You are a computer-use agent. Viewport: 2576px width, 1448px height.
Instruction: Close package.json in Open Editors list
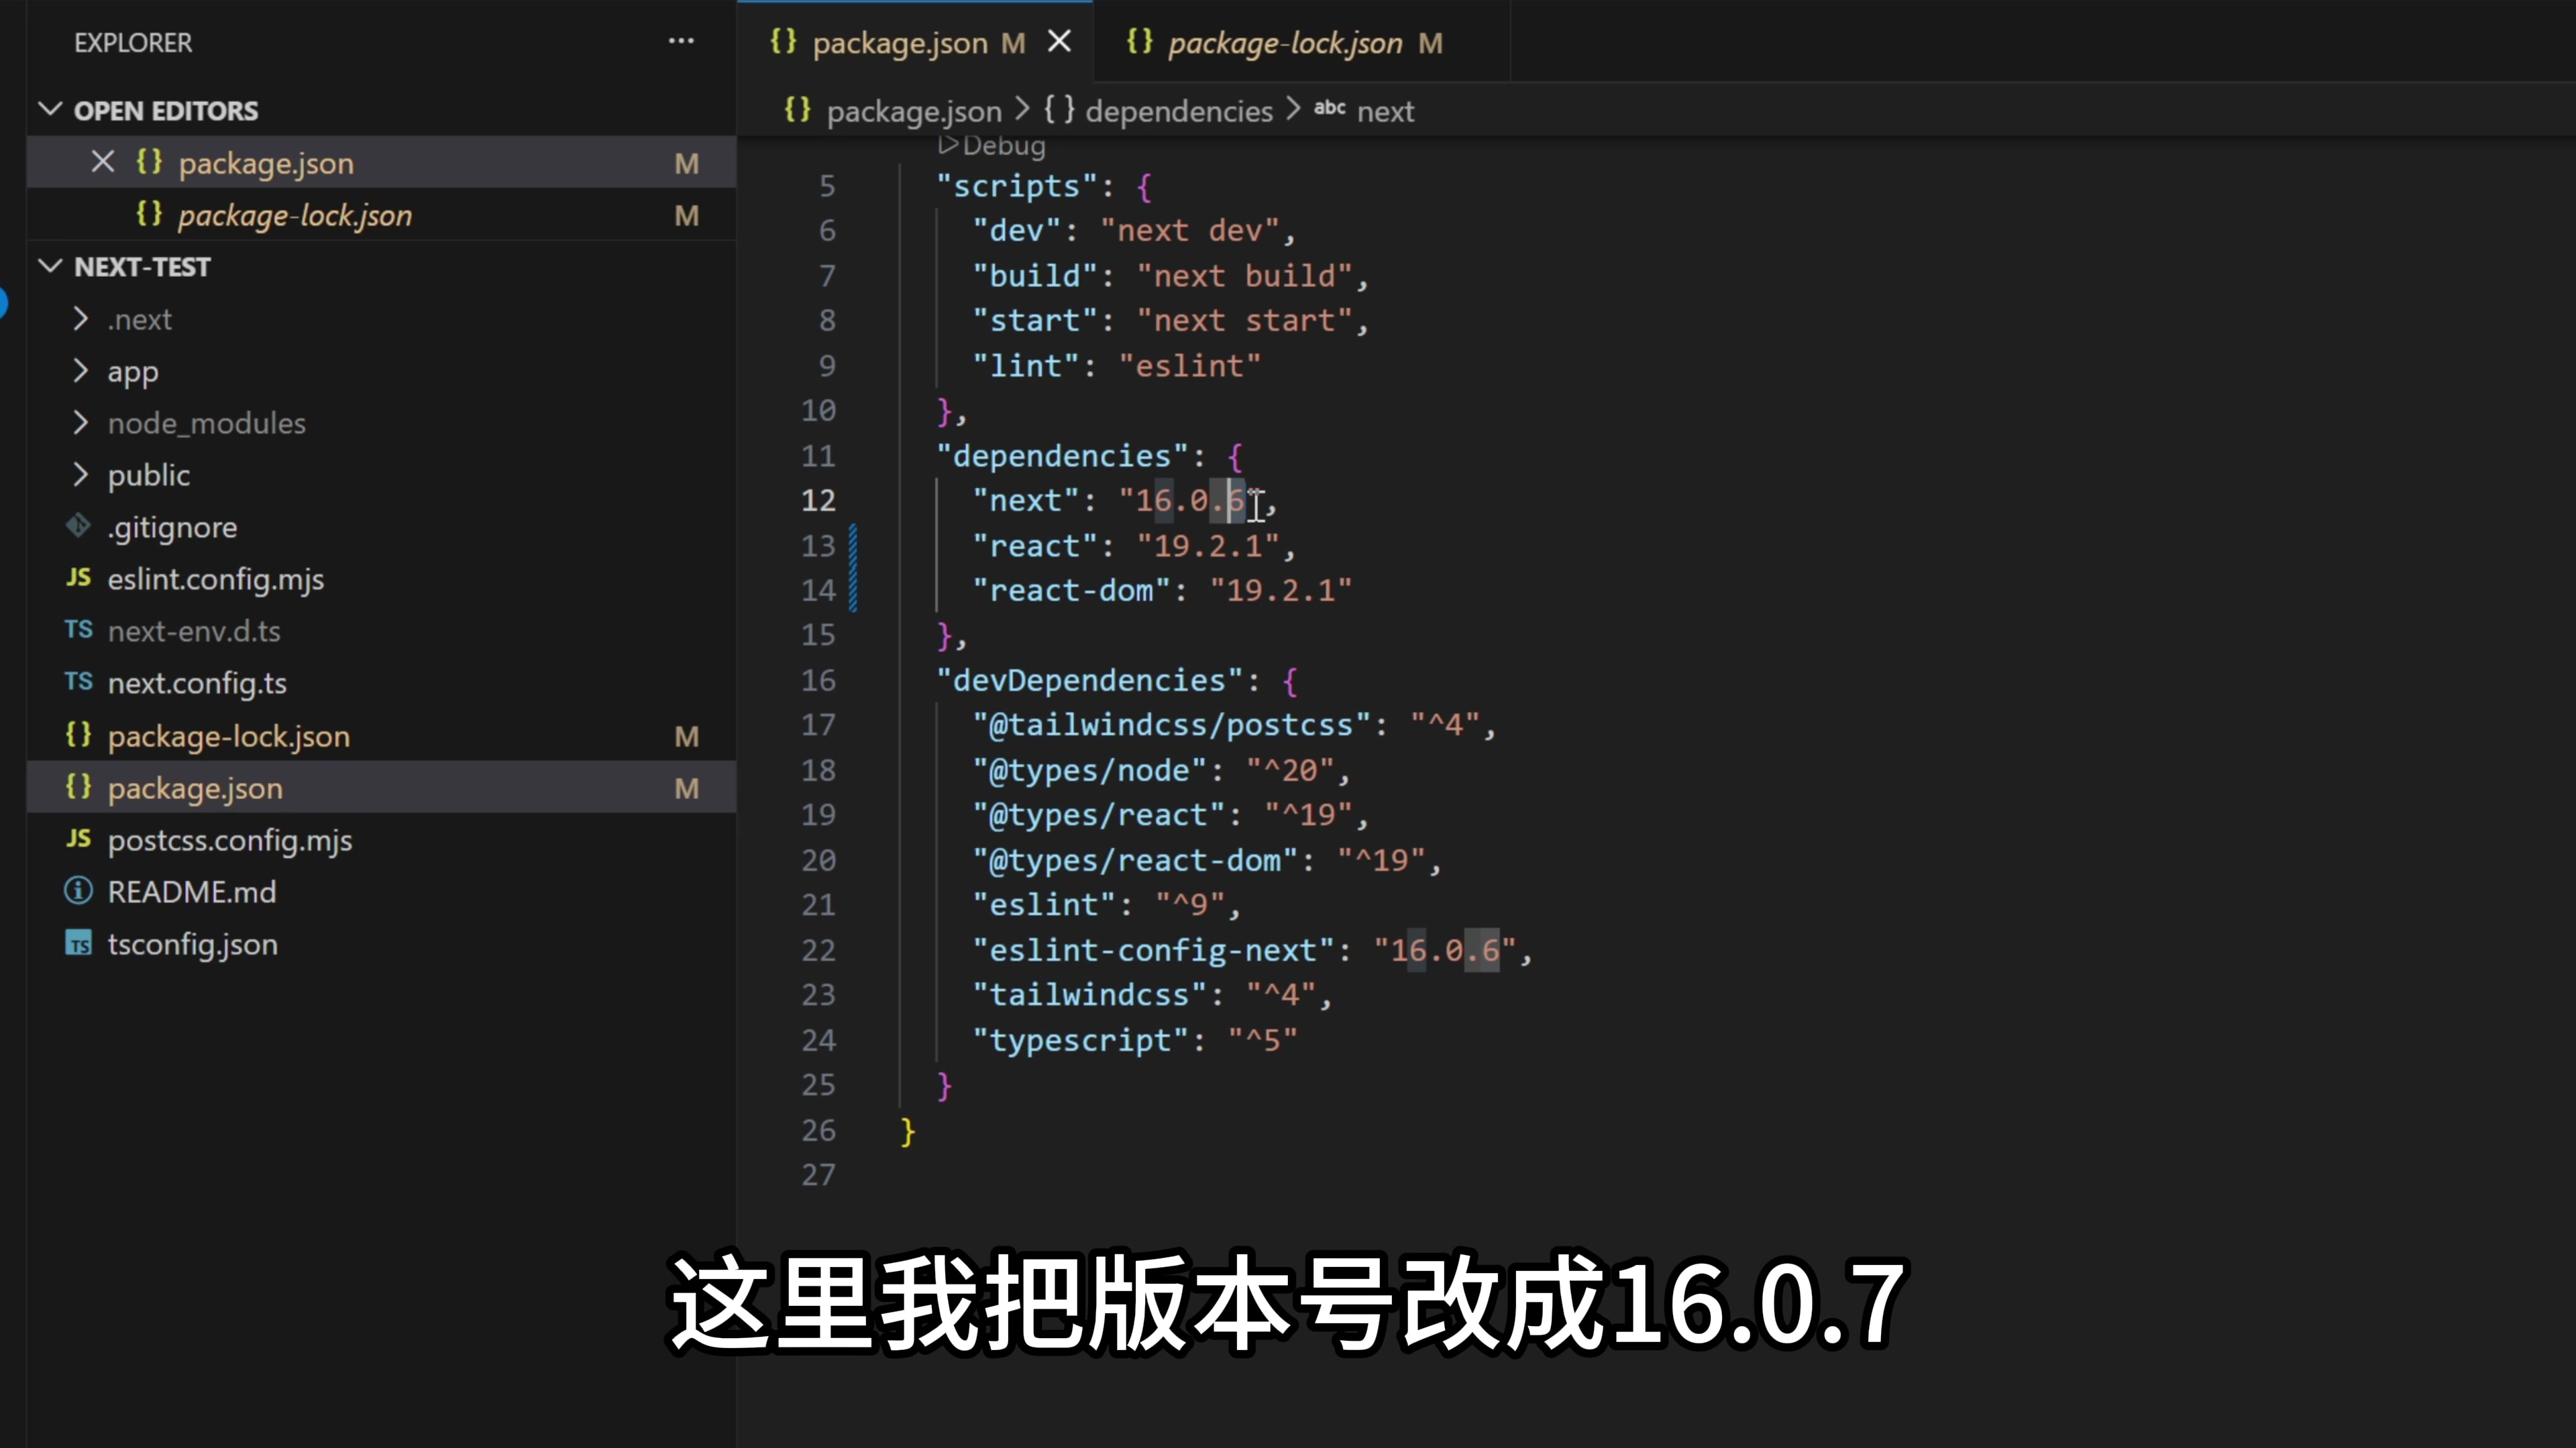[103, 162]
